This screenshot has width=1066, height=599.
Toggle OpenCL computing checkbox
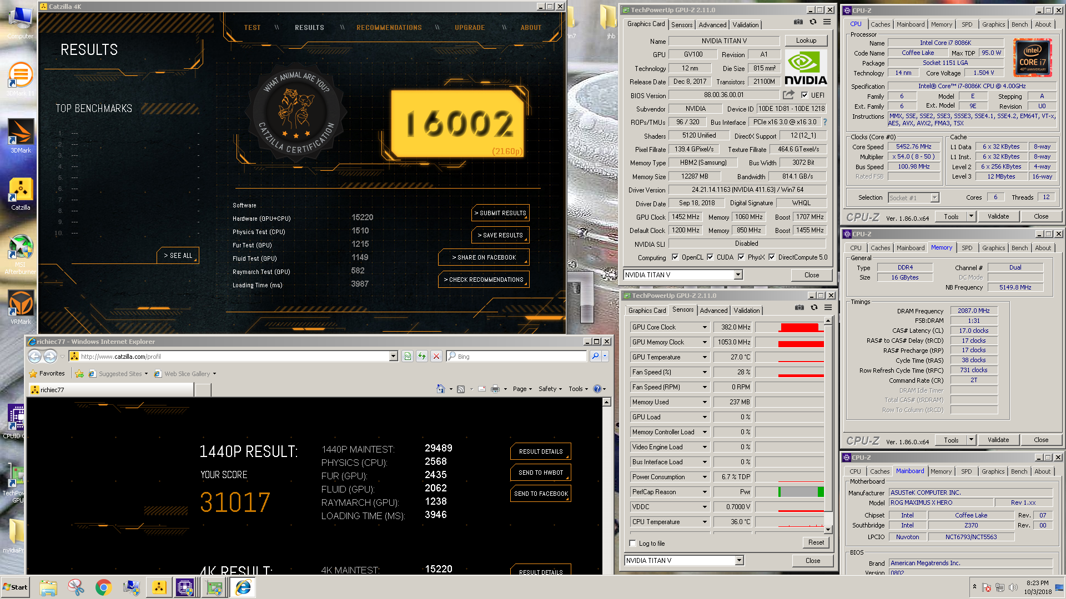(x=675, y=257)
